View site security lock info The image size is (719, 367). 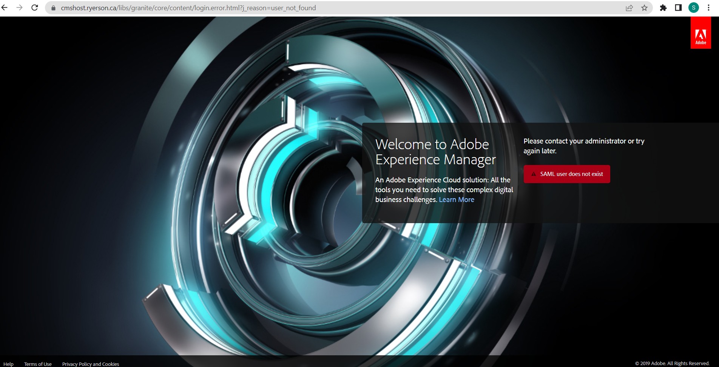coord(53,8)
